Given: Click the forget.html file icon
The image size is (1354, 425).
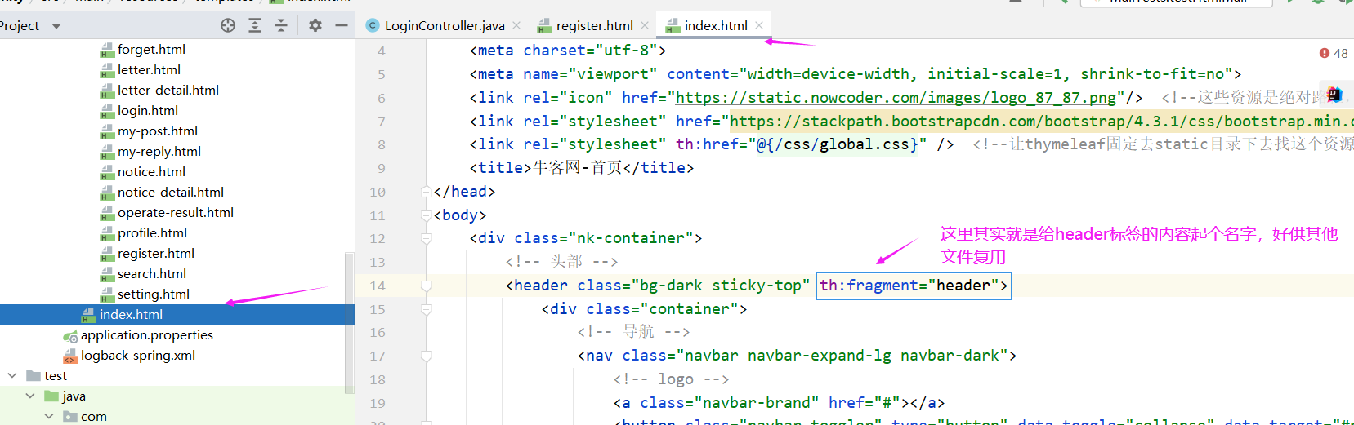Looking at the screenshot, I should tap(107, 50).
